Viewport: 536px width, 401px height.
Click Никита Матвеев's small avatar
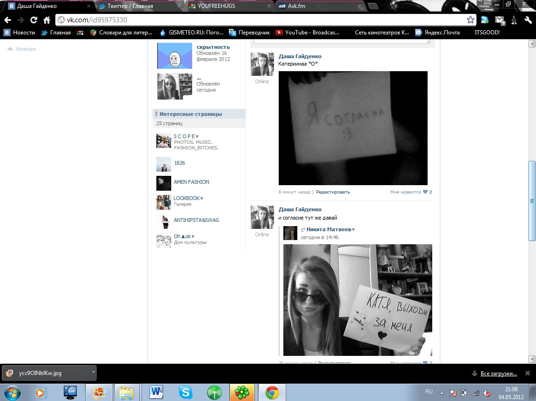(x=290, y=233)
